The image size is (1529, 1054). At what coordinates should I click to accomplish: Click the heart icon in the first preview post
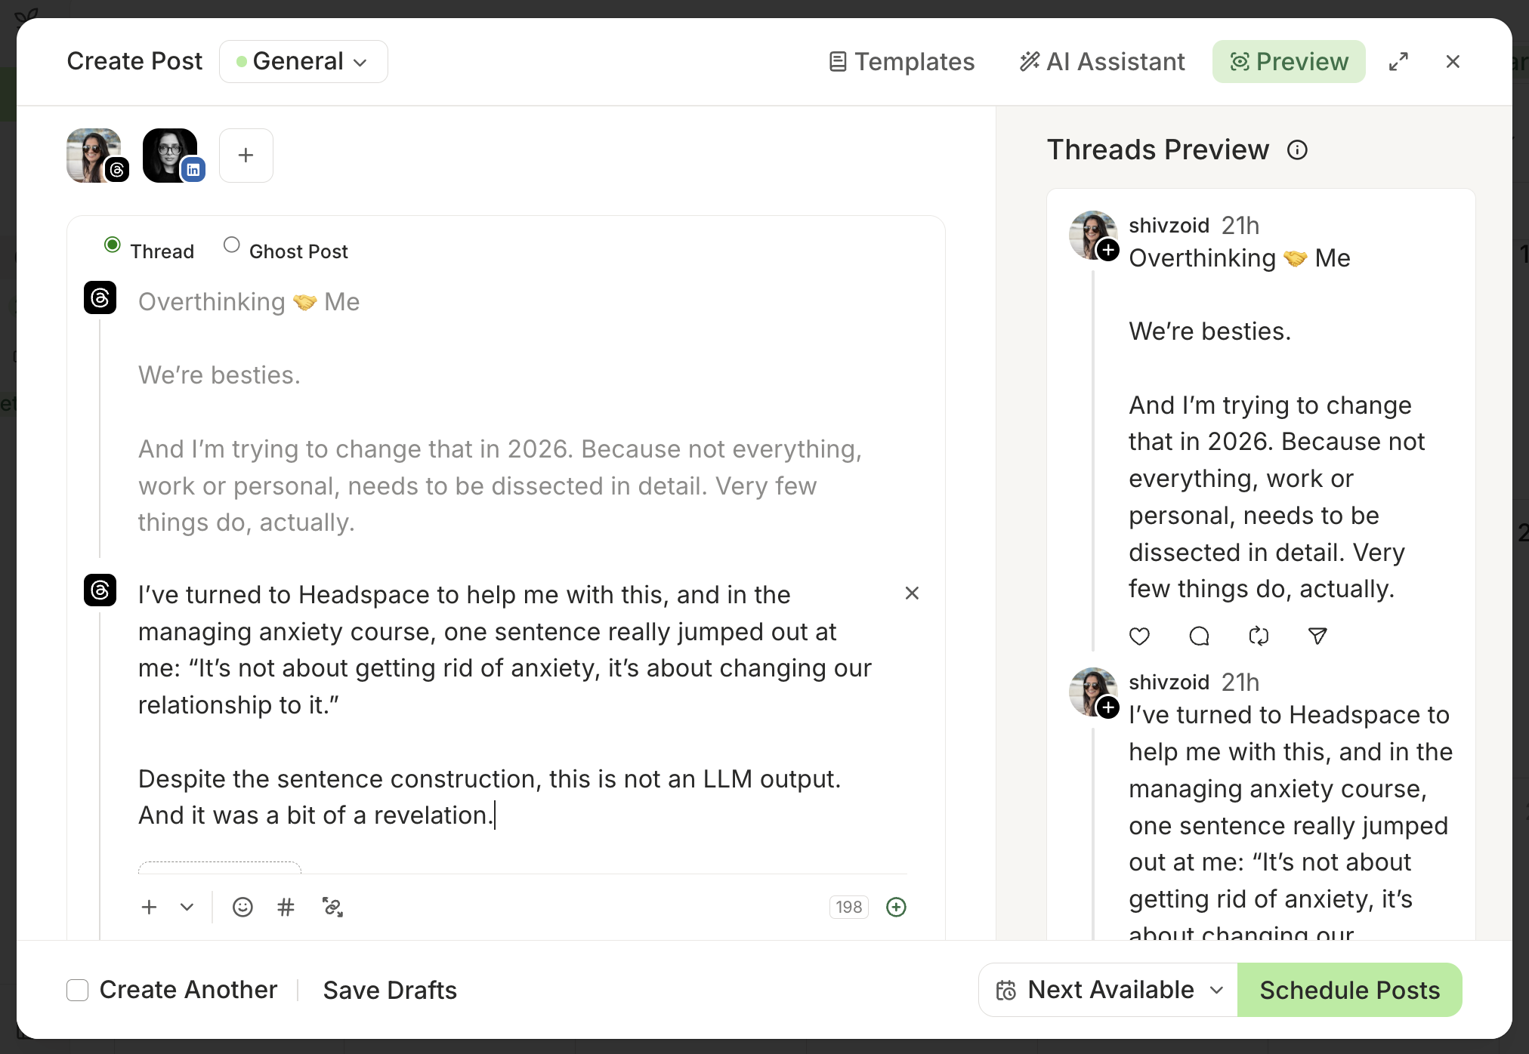click(1140, 636)
